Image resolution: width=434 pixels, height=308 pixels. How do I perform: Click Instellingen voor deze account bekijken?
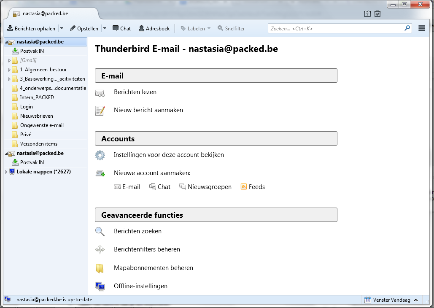click(169, 155)
